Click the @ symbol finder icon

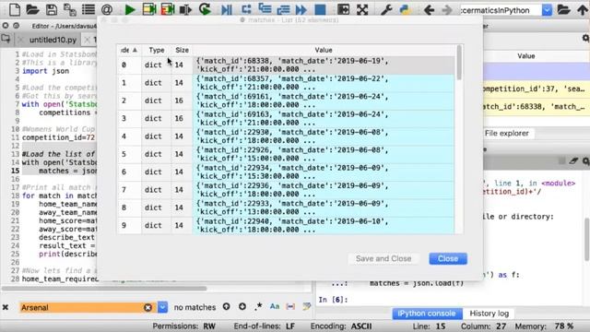107,9
